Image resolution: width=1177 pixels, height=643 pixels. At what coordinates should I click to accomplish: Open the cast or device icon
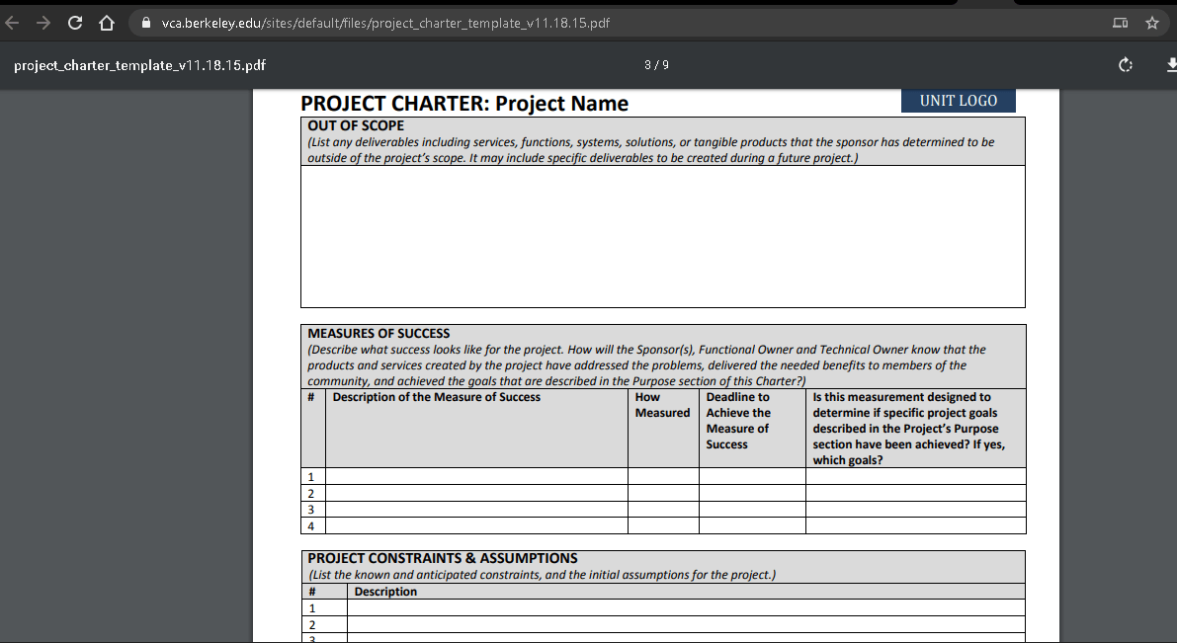pyautogui.click(x=1120, y=24)
